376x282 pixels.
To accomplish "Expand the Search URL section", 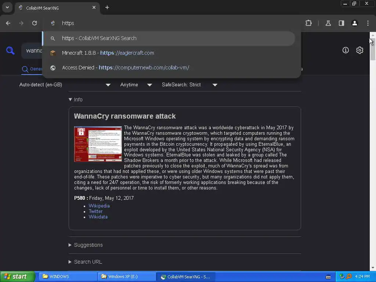I will [x=85, y=261].
